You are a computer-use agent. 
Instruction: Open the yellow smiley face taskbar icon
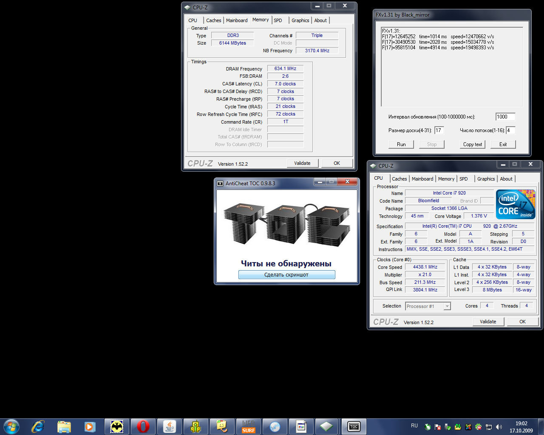(x=222, y=426)
